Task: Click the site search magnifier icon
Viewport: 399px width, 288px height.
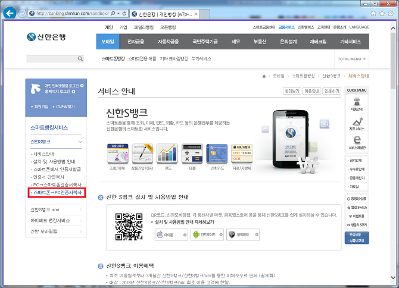Action: [x=80, y=59]
